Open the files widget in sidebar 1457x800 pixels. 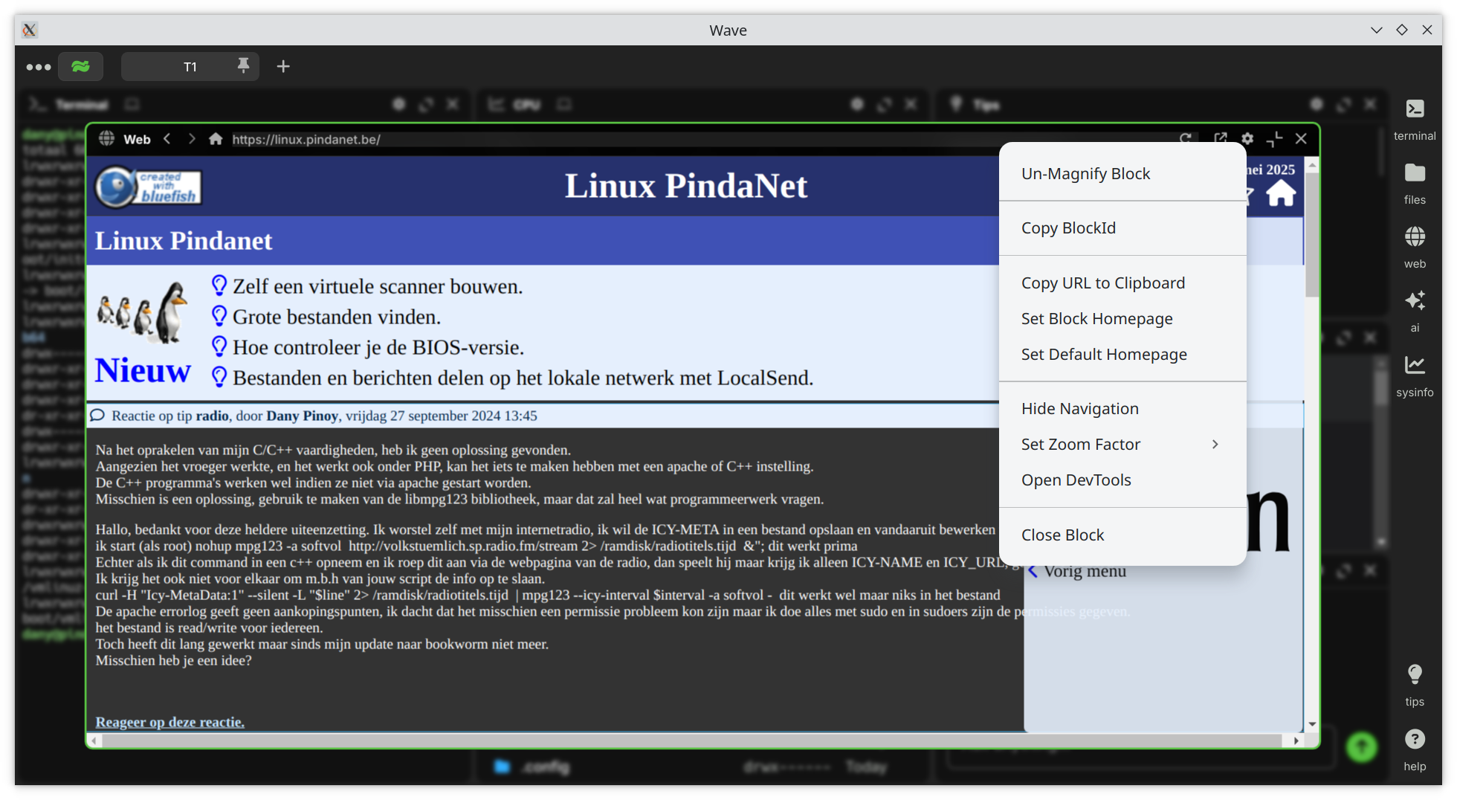(x=1415, y=183)
